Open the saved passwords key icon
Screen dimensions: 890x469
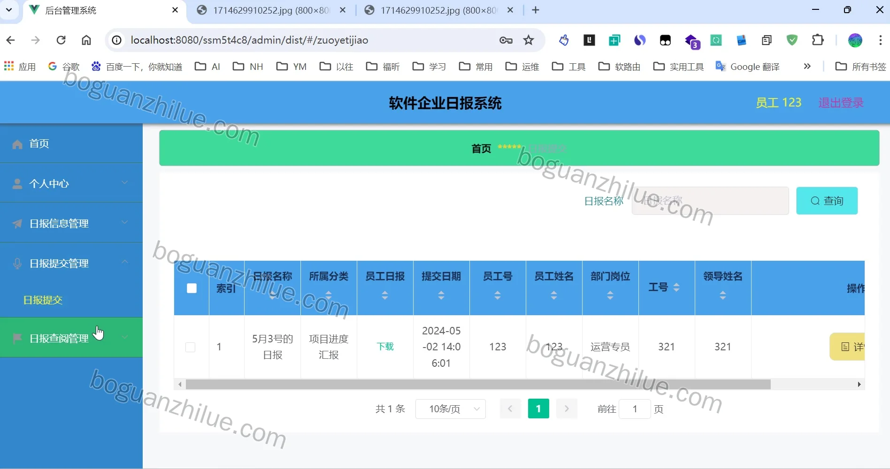[506, 40]
